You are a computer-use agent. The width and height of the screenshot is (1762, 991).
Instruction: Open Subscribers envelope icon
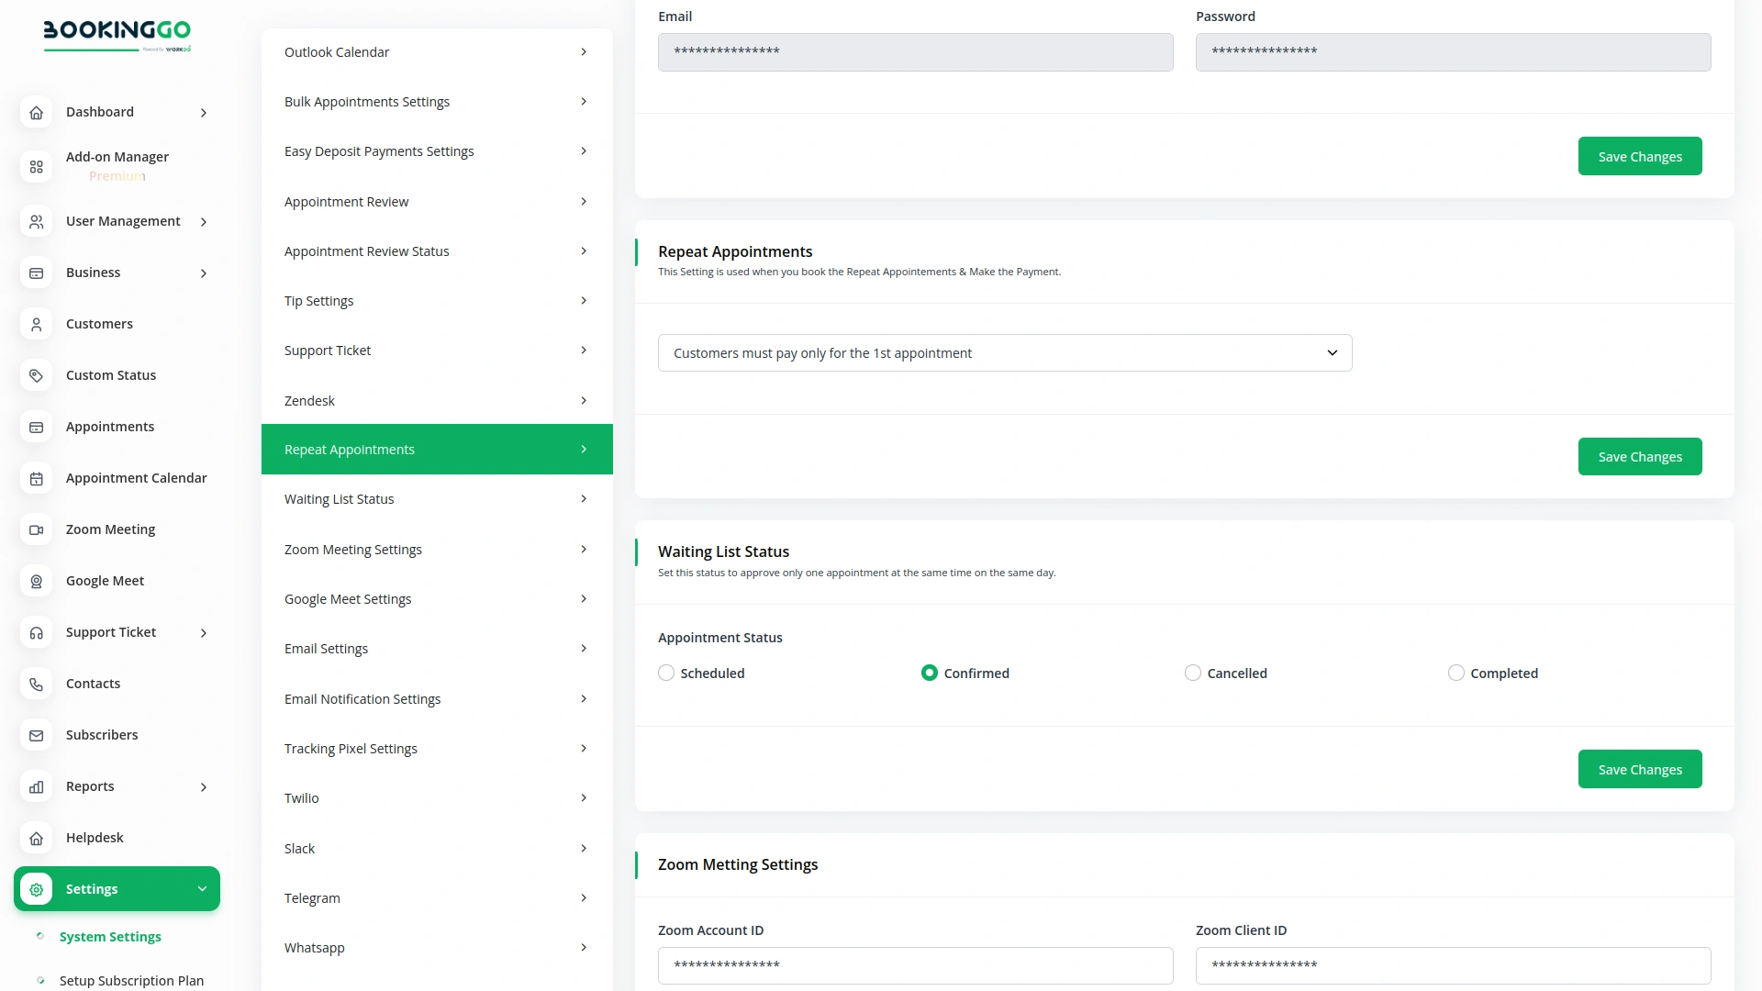(36, 735)
